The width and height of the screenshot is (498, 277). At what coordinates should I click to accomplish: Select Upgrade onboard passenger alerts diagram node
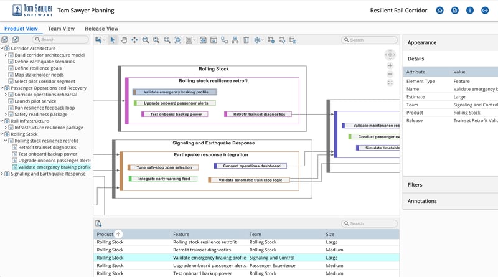coord(175,103)
